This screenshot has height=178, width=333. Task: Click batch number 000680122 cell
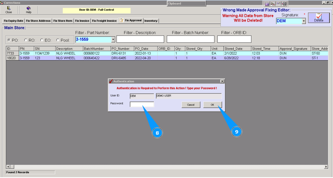click(97, 53)
